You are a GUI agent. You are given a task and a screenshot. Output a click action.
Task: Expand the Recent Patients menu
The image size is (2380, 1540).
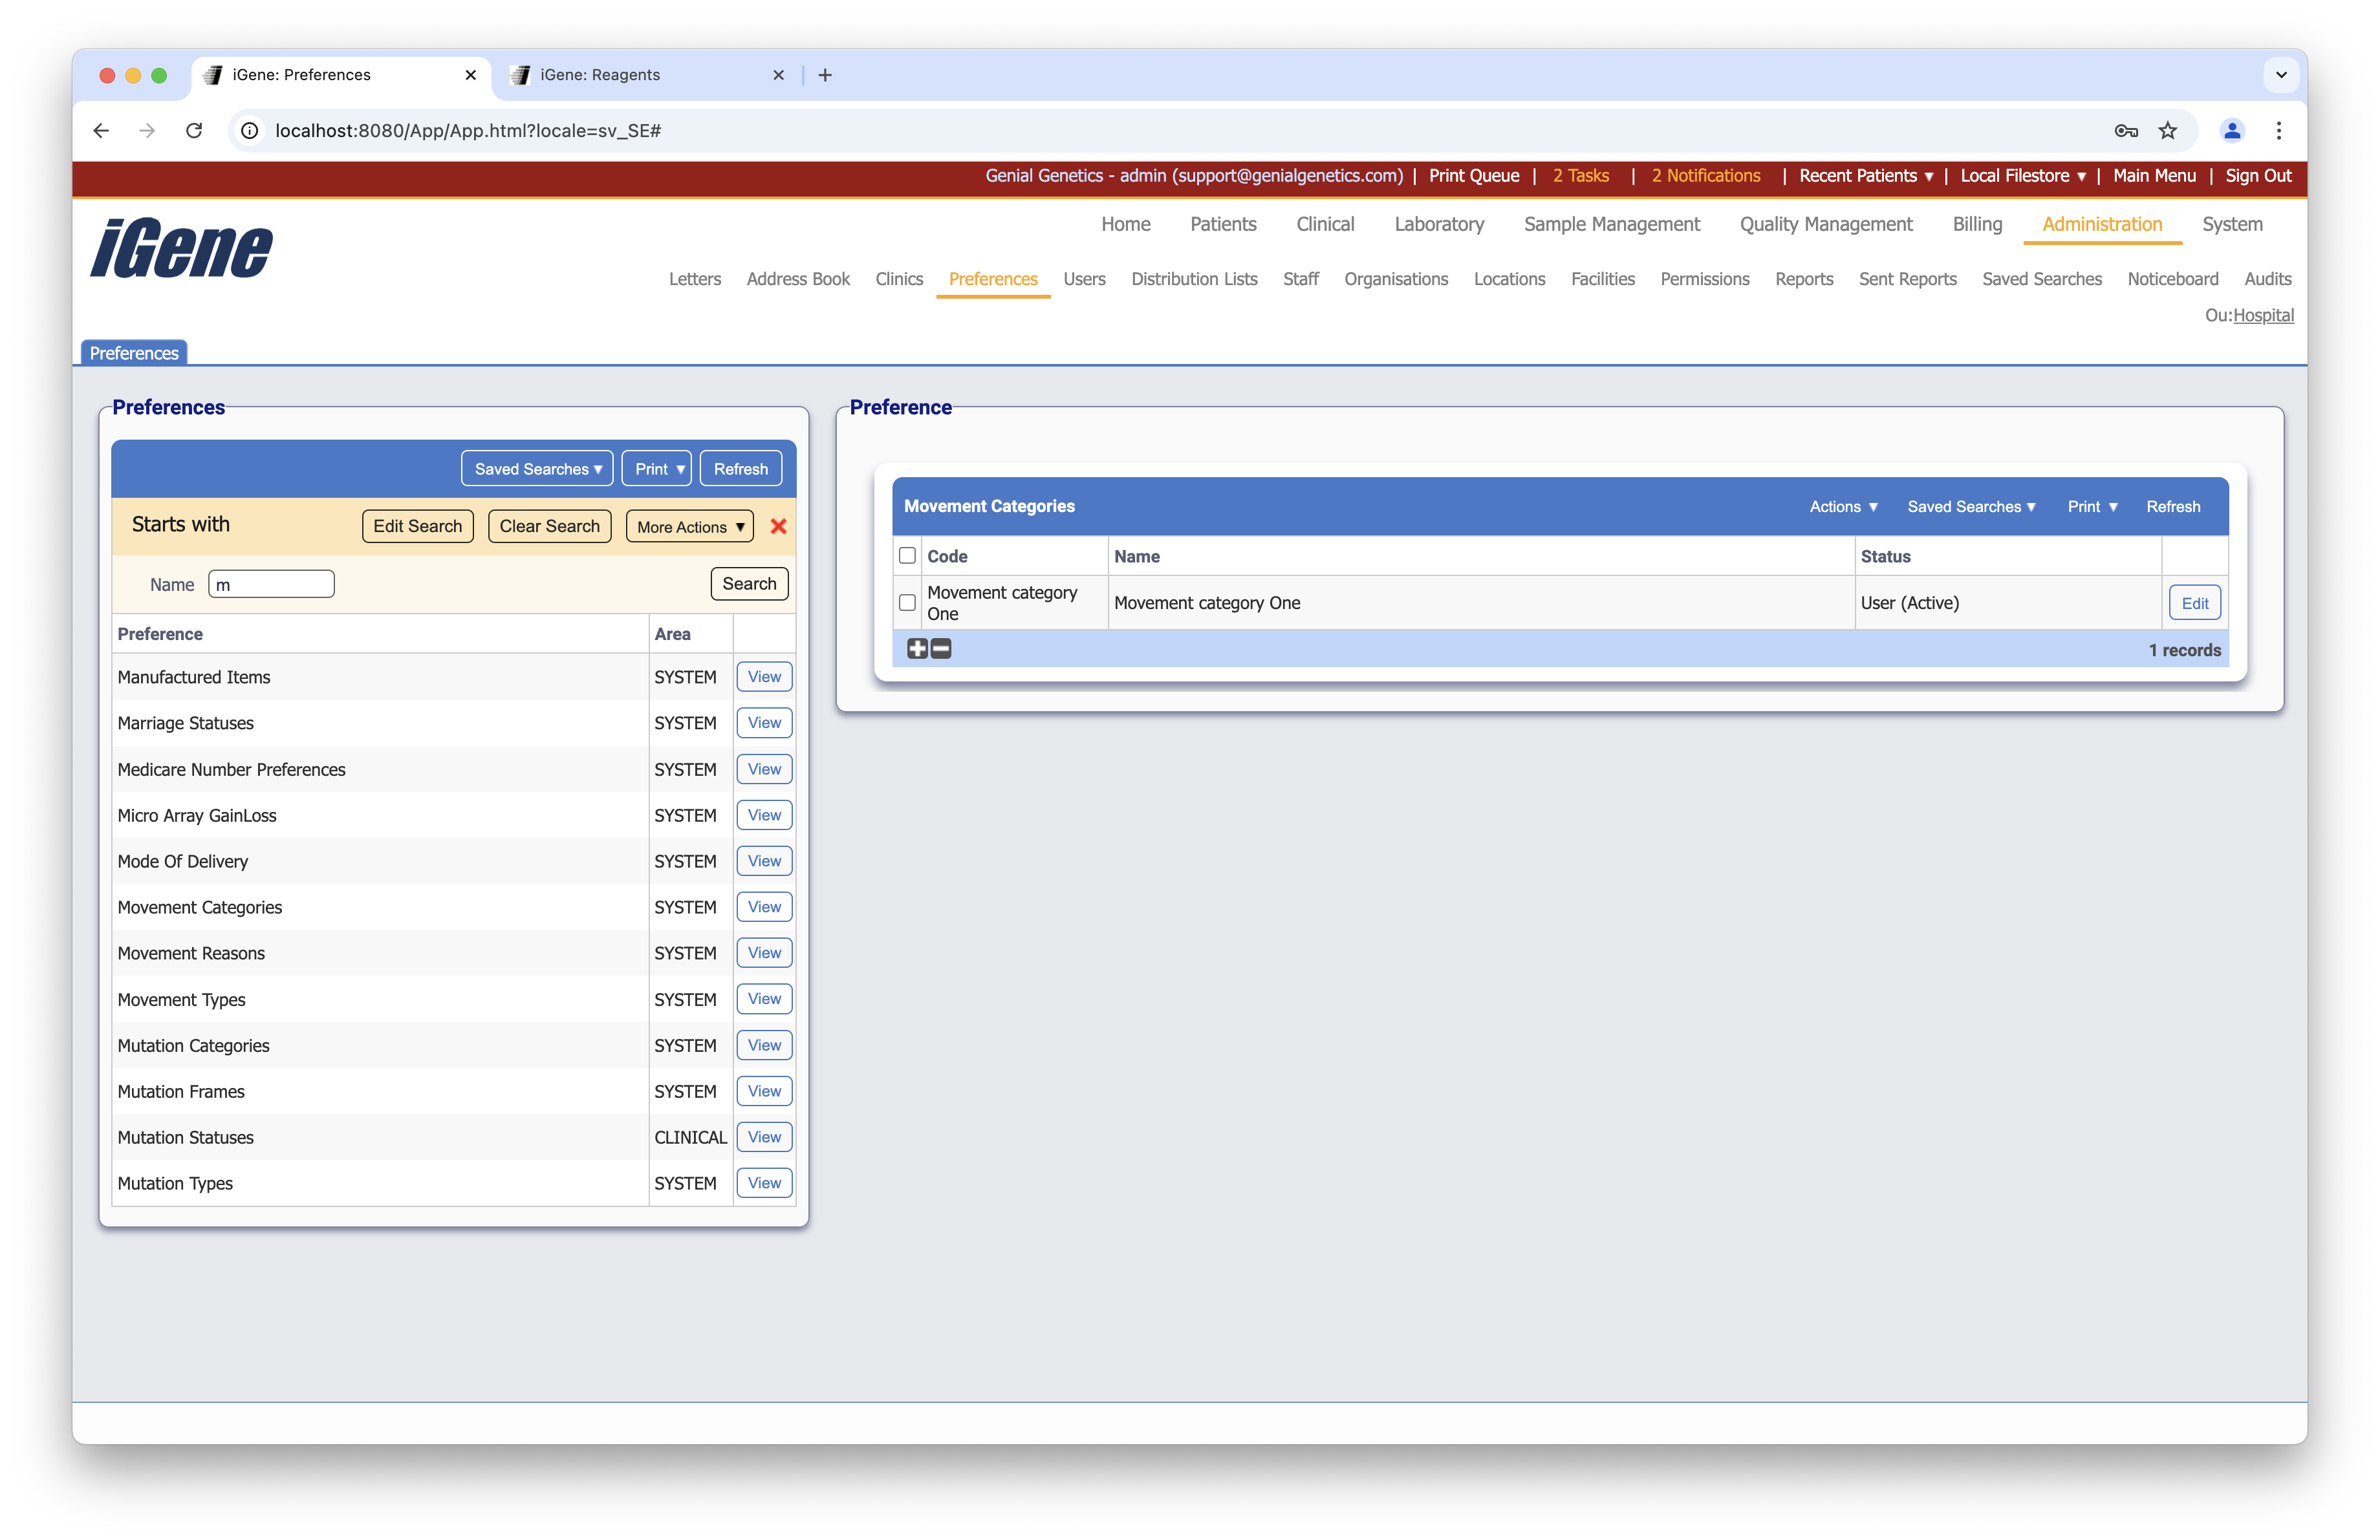[1865, 176]
